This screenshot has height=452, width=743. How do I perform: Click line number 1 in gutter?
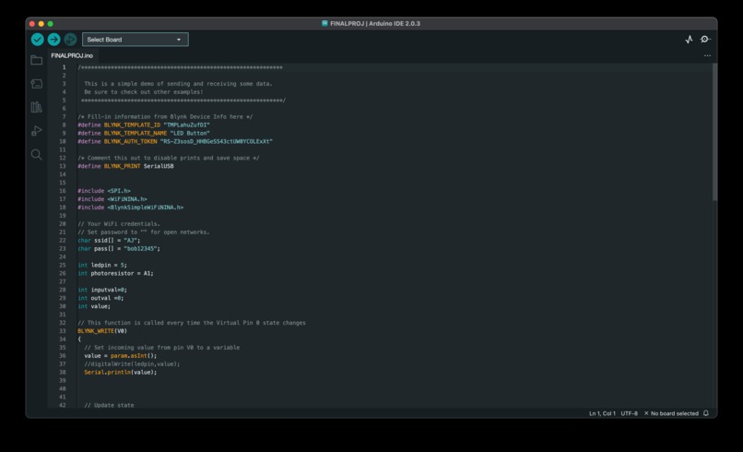[x=64, y=67]
